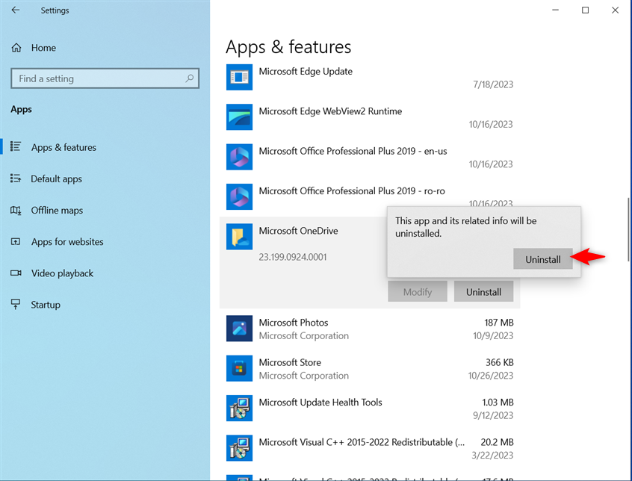
Task: Select Office Professional Plus 2019 - en-us
Action: 370,157
